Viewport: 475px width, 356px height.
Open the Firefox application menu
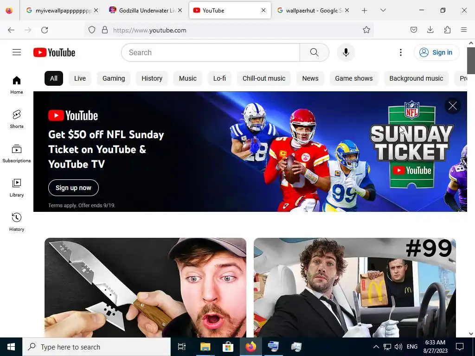[x=463, y=30]
